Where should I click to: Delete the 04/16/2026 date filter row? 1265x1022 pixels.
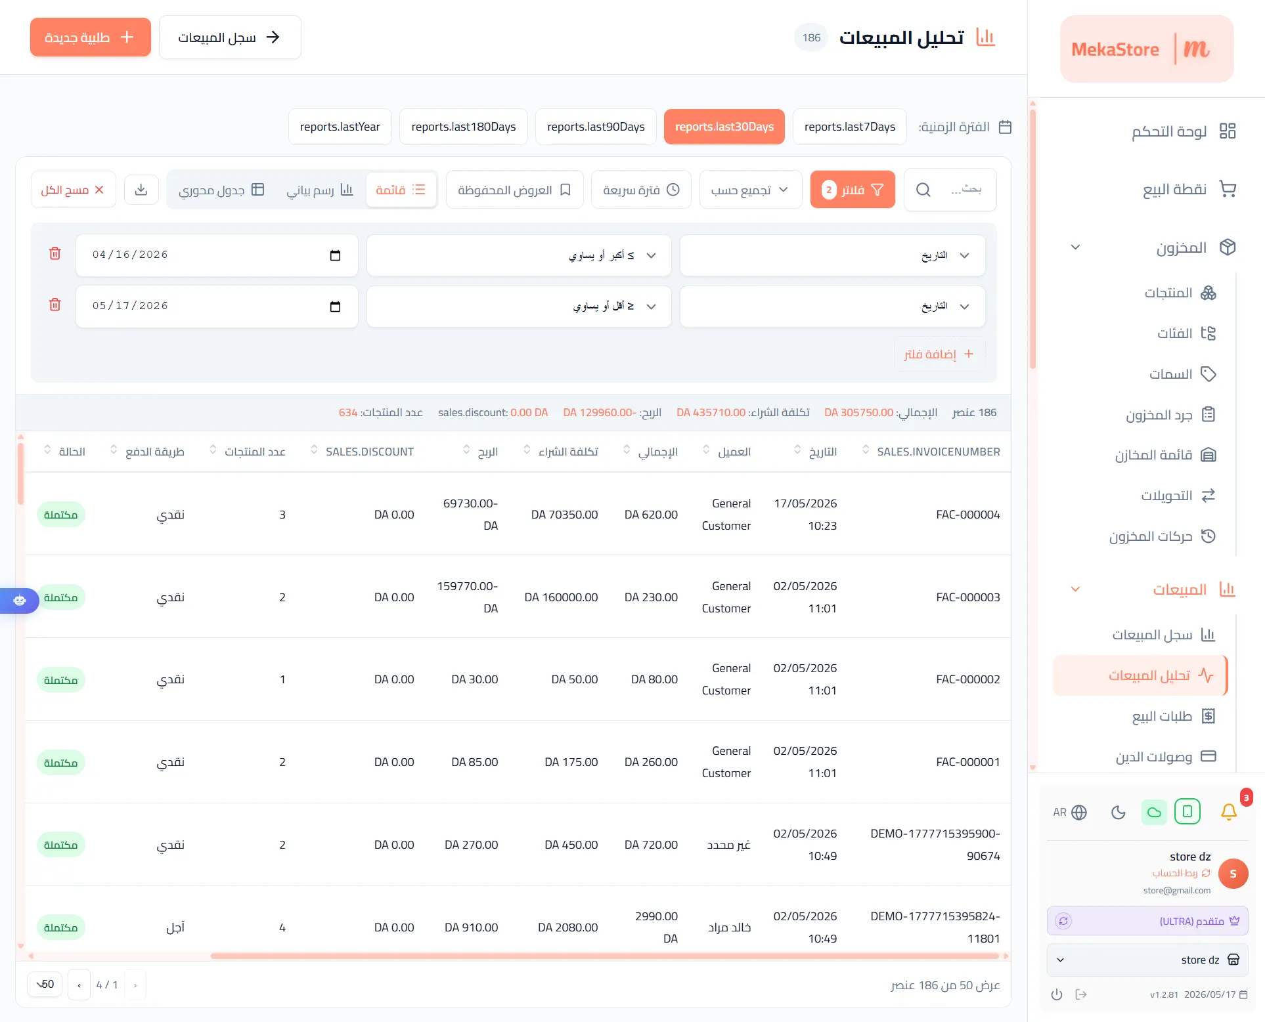pos(55,253)
